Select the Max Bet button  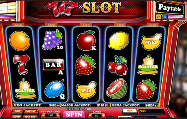tap(30, 117)
